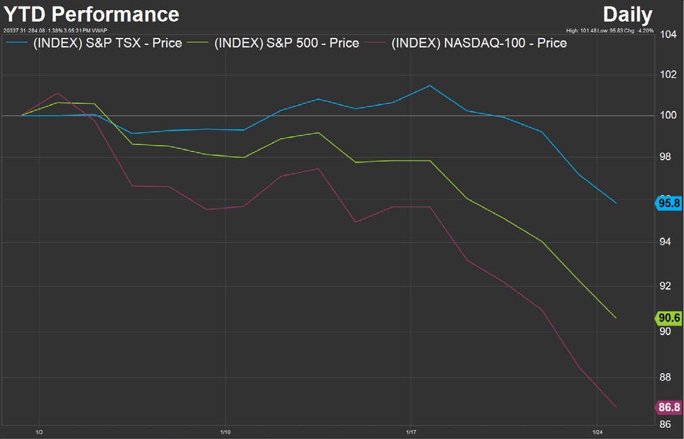Click the blue 95.8 value tag
The image size is (684, 439).
669,203
